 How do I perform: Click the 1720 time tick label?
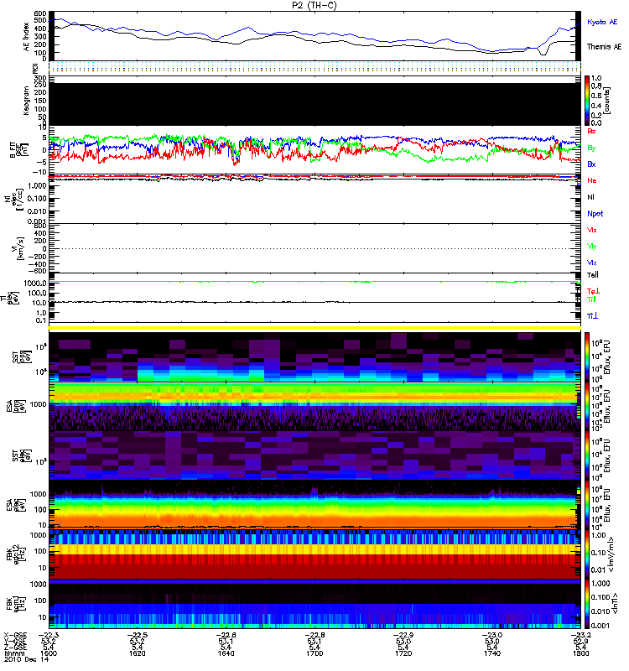coord(403,653)
